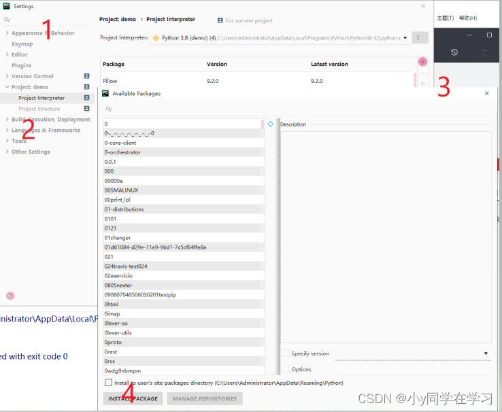The width and height of the screenshot is (502, 412).
Task: Select package 0wdg9nbmpm in list
Action: click(x=184, y=371)
